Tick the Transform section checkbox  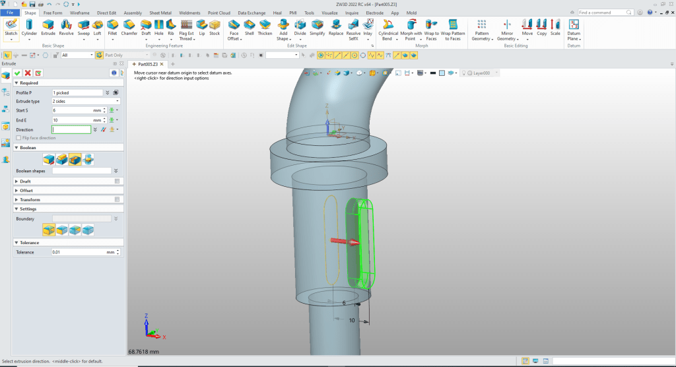pos(117,199)
